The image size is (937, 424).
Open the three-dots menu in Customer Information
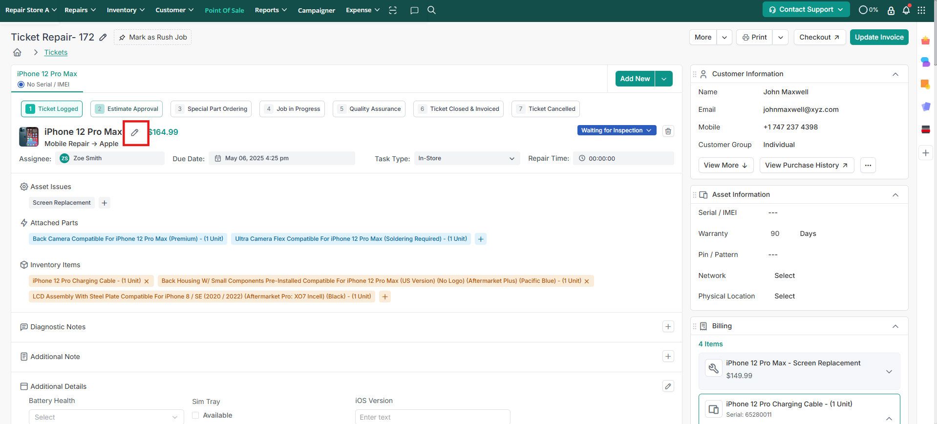pos(868,165)
